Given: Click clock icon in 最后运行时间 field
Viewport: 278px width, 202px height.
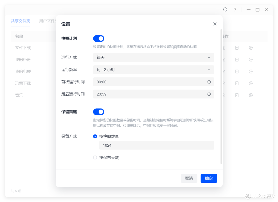Looking at the screenshot, I should coord(209,94).
